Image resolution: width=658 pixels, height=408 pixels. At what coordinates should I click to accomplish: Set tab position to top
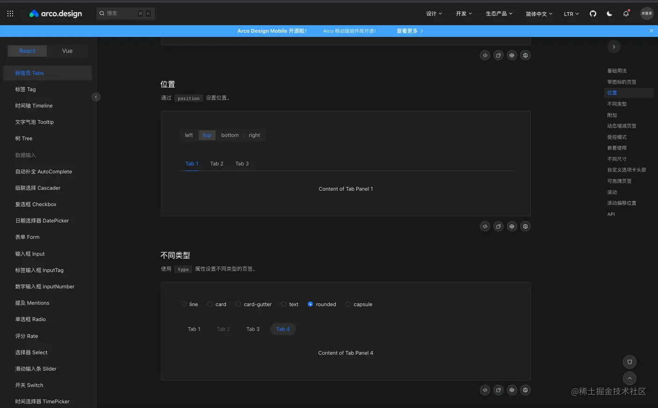[x=207, y=136]
